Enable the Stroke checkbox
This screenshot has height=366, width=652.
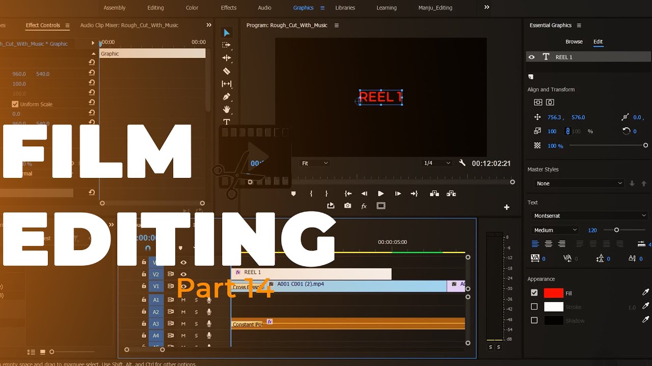click(x=534, y=307)
